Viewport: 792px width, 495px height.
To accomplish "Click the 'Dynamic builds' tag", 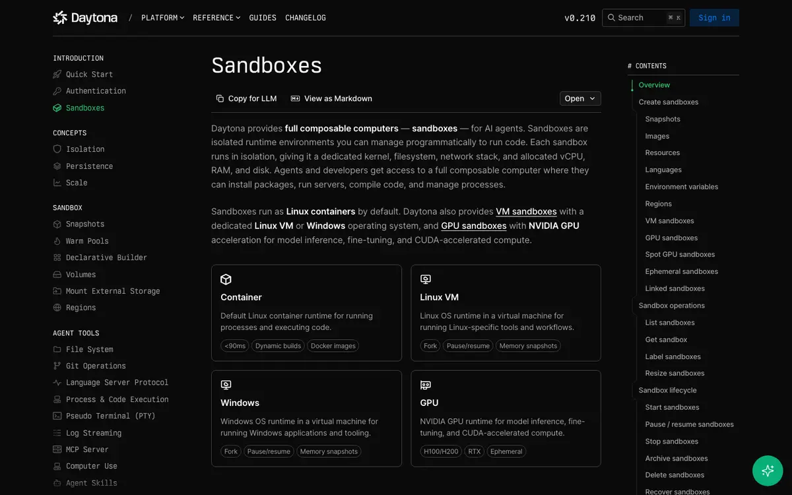I will [x=278, y=346].
